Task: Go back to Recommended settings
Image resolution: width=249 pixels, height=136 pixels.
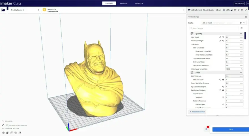Action: (x=197, y=112)
